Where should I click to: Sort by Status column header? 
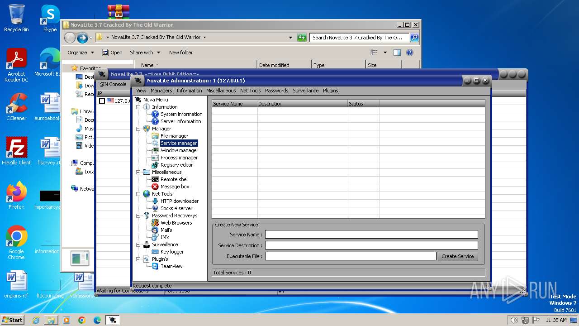click(x=364, y=104)
